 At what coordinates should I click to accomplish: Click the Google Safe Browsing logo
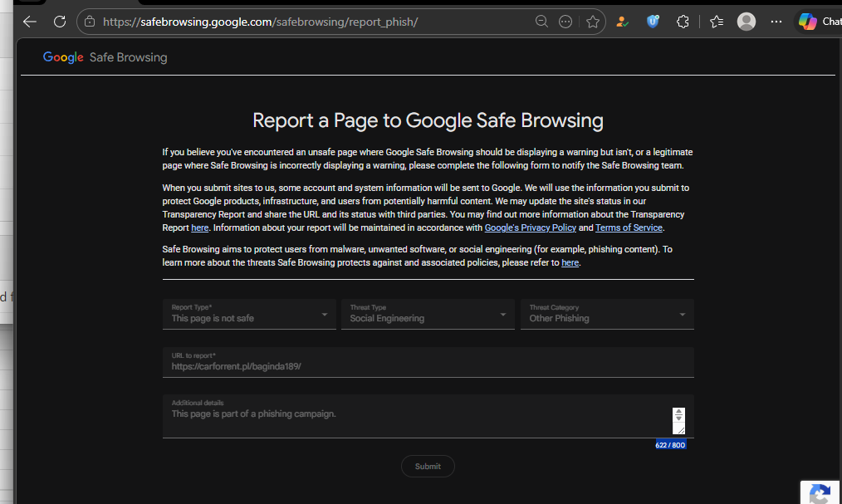pos(105,57)
